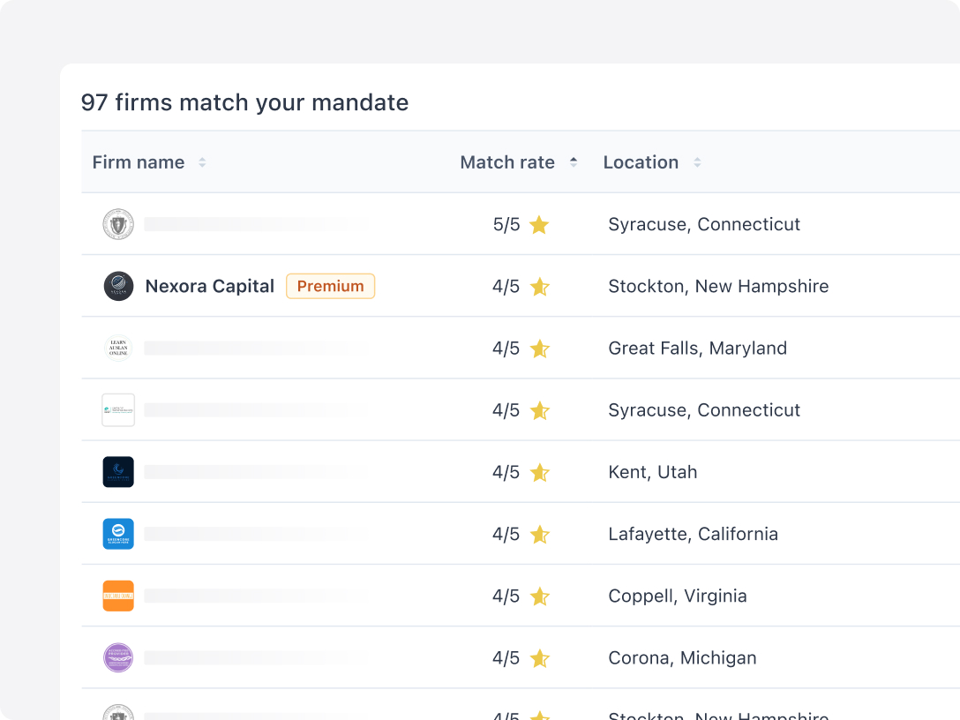
Task: Click the 5/5 match rate star
Action: pos(539,225)
